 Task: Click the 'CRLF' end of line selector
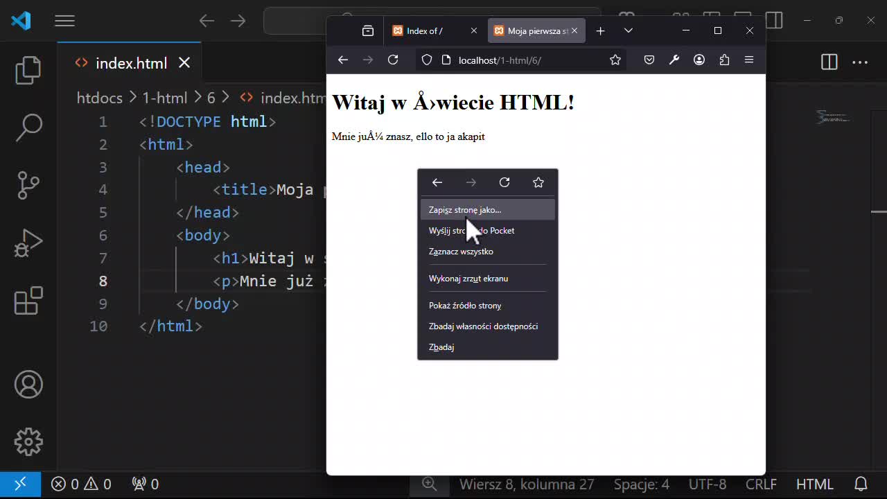coord(761,484)
